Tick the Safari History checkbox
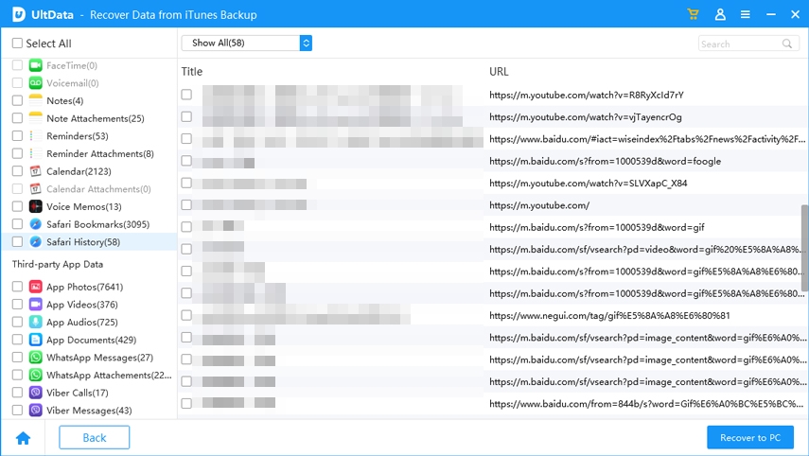The image size is (809, 456). (17, 242)
